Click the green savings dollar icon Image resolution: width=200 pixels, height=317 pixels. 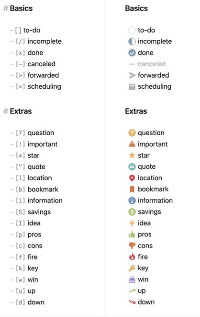pos(132,212)
